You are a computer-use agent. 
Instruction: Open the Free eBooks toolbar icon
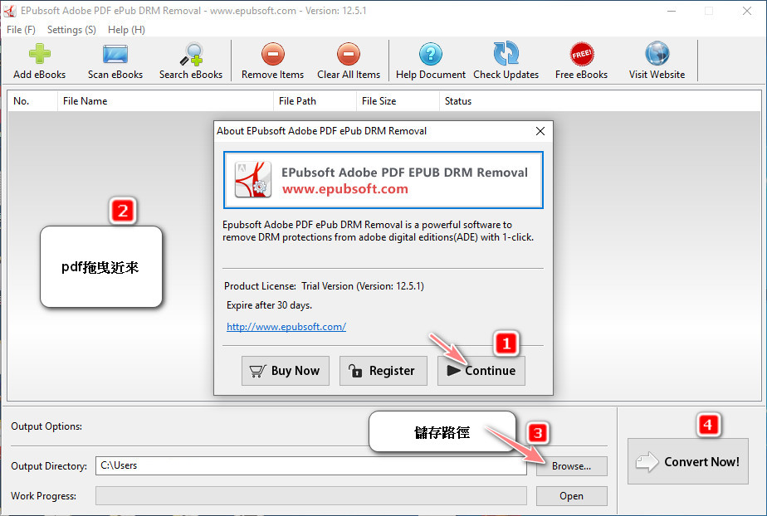coord(581,55)
